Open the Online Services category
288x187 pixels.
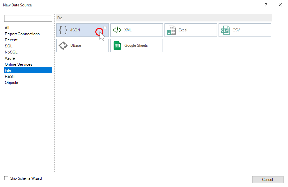[x=19, y=64]
